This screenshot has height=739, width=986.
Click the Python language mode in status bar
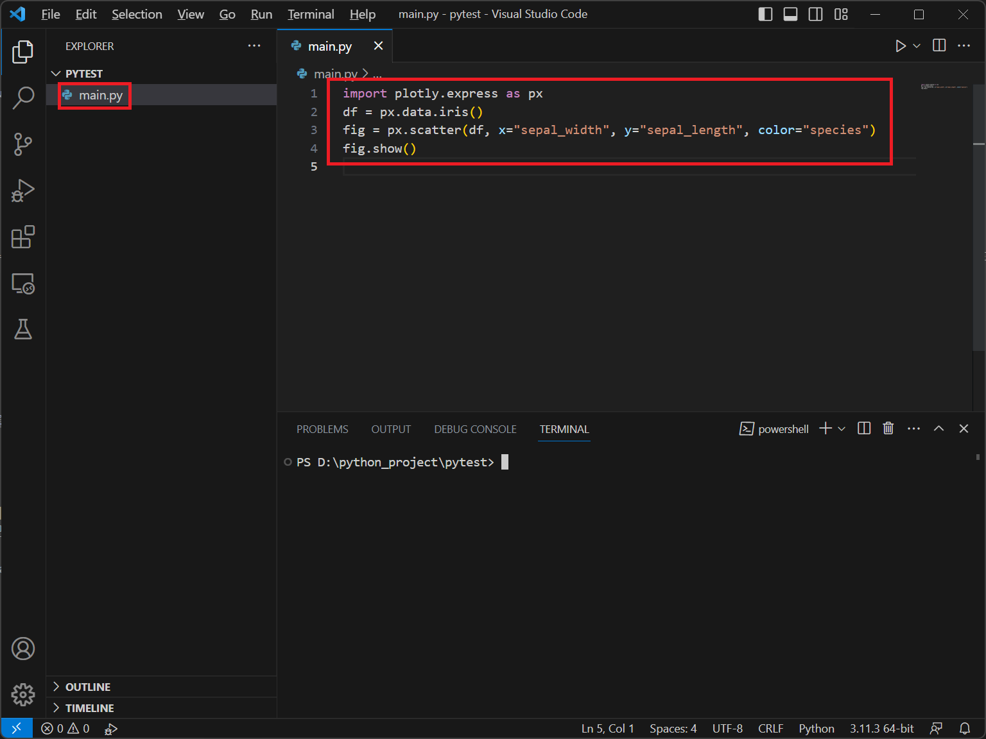pos(816,729)
